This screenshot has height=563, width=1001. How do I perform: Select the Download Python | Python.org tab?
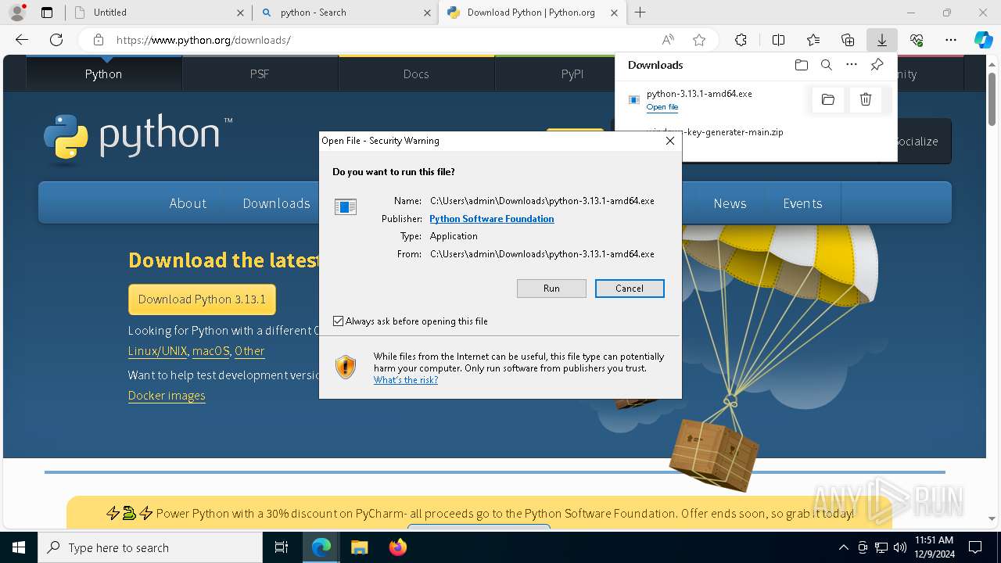click(532, 13)
